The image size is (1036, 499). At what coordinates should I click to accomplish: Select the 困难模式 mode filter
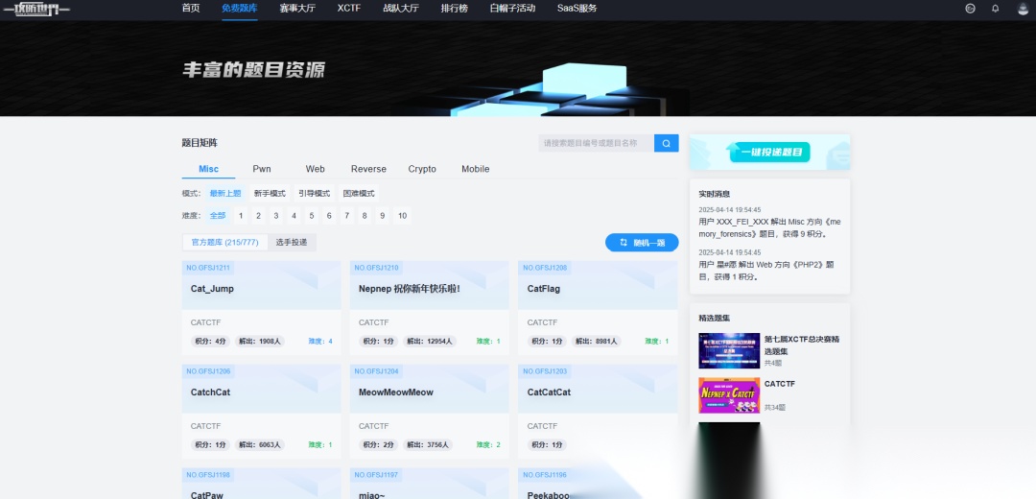(358, 194)
